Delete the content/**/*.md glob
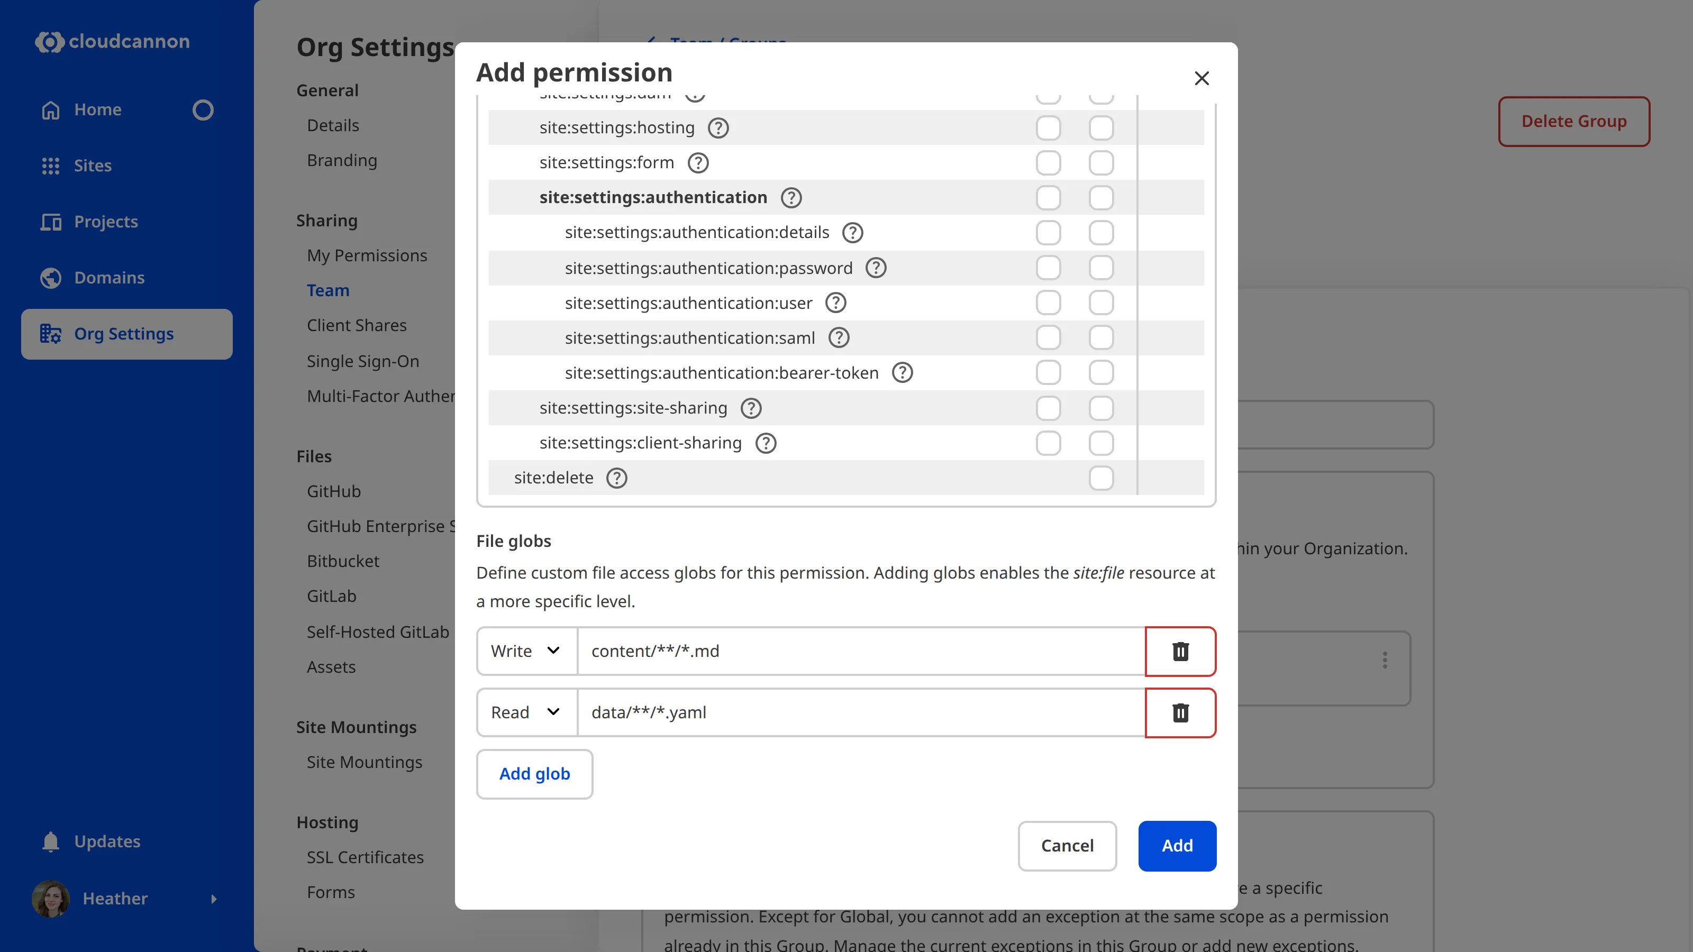The image size is (1693, 952). (x=1180, y=651)
